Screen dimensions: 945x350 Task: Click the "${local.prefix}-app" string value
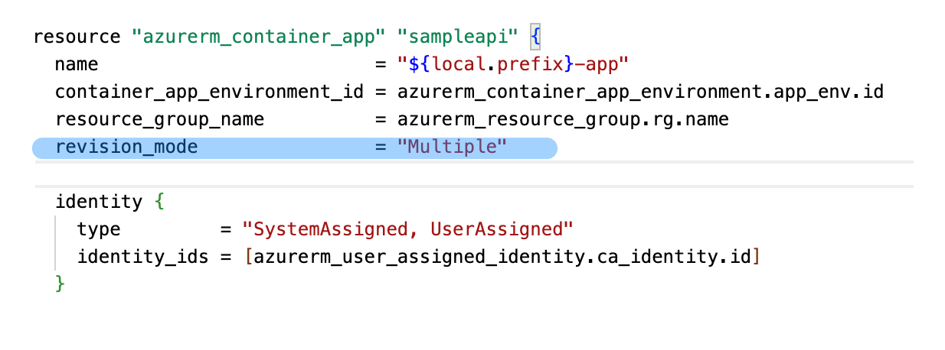pyautogui.click(x=512, y=65)
